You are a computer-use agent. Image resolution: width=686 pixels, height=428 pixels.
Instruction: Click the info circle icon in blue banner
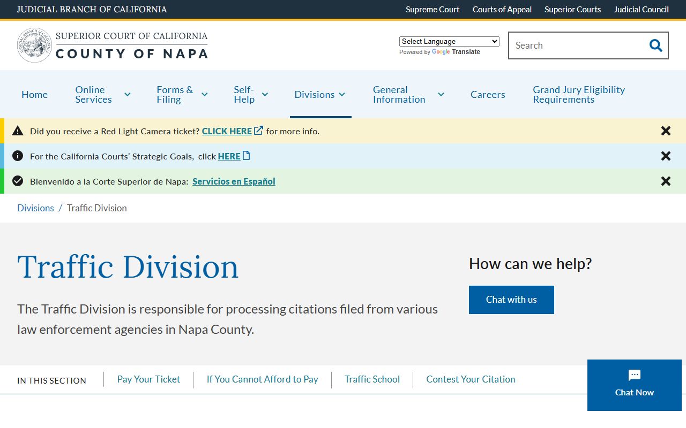click(x=18, y=156)
